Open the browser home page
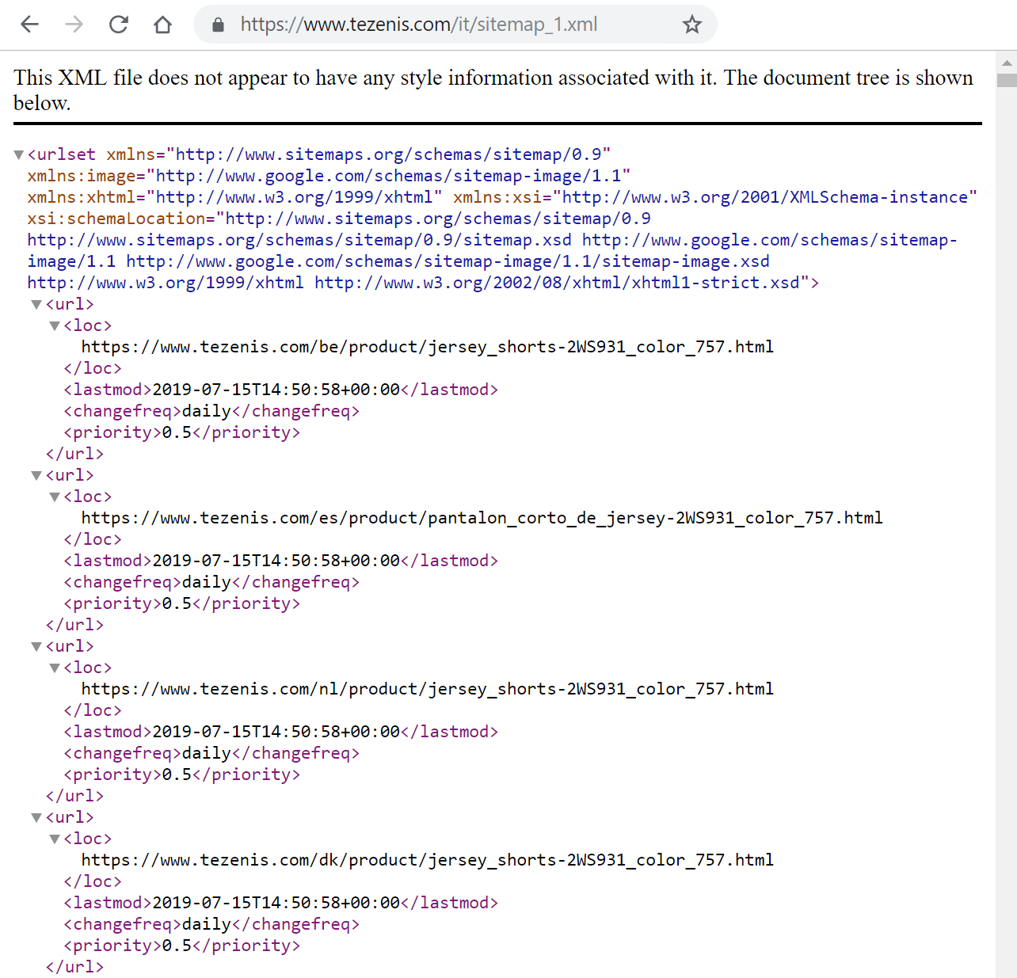The height and width of the screenshot is (978, 1017). 163,25
